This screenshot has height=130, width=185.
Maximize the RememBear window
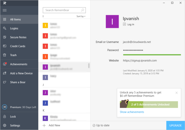172,3
